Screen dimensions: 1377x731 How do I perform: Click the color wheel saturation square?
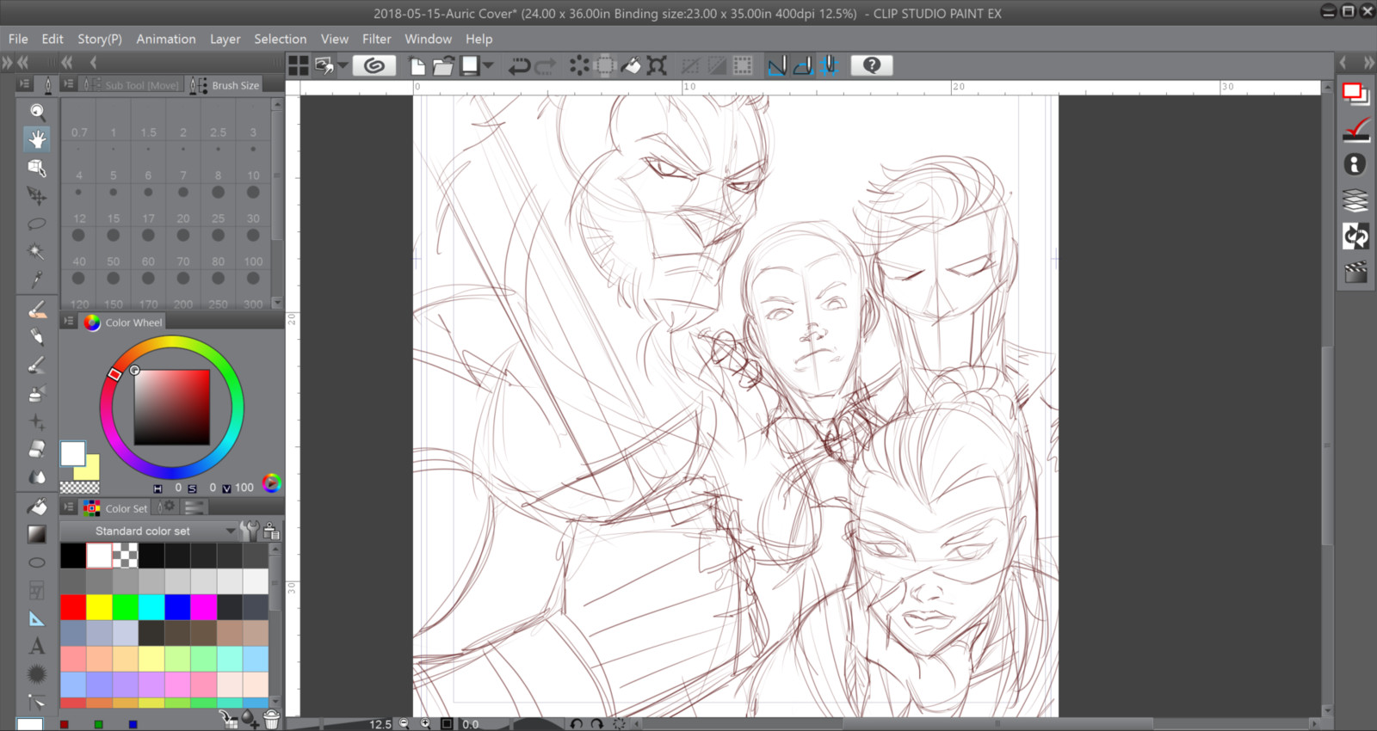(x=172, y=408)
